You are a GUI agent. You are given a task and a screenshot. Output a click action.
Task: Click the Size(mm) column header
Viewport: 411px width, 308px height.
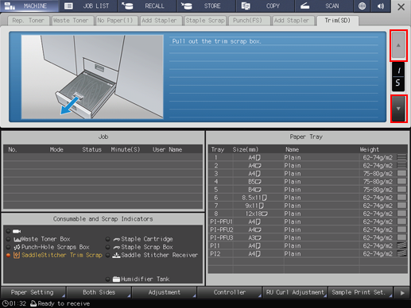[245, 149]
